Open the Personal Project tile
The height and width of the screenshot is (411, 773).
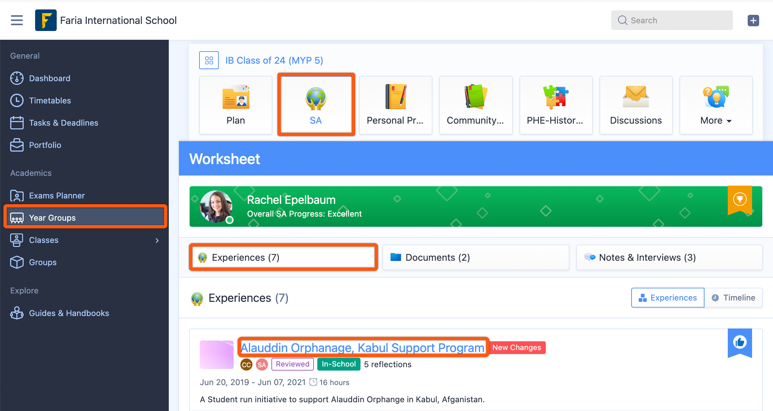(x=396, y=105)
